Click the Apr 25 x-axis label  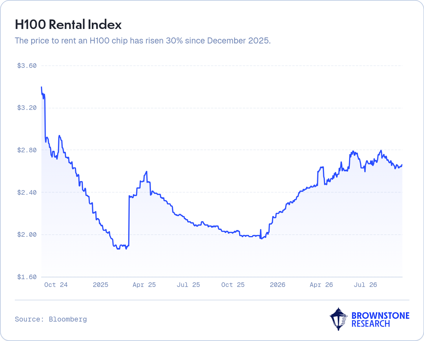pyautogui.click(x=144, y=285)
